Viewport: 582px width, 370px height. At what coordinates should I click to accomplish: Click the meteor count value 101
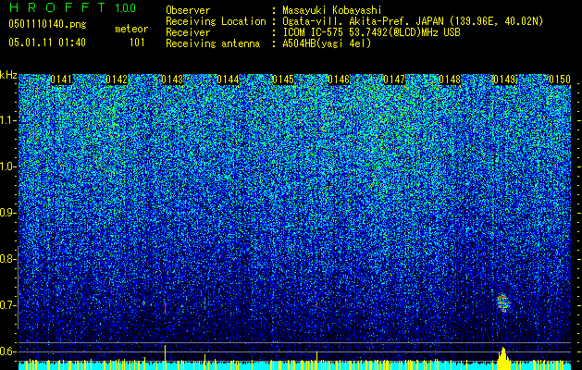[137, 43]
